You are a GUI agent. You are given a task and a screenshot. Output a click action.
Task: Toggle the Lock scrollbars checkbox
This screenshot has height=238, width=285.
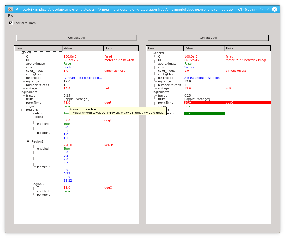coord(11,23)
